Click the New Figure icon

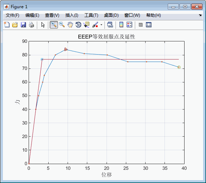pyautogui.click(x=7, y=25)
